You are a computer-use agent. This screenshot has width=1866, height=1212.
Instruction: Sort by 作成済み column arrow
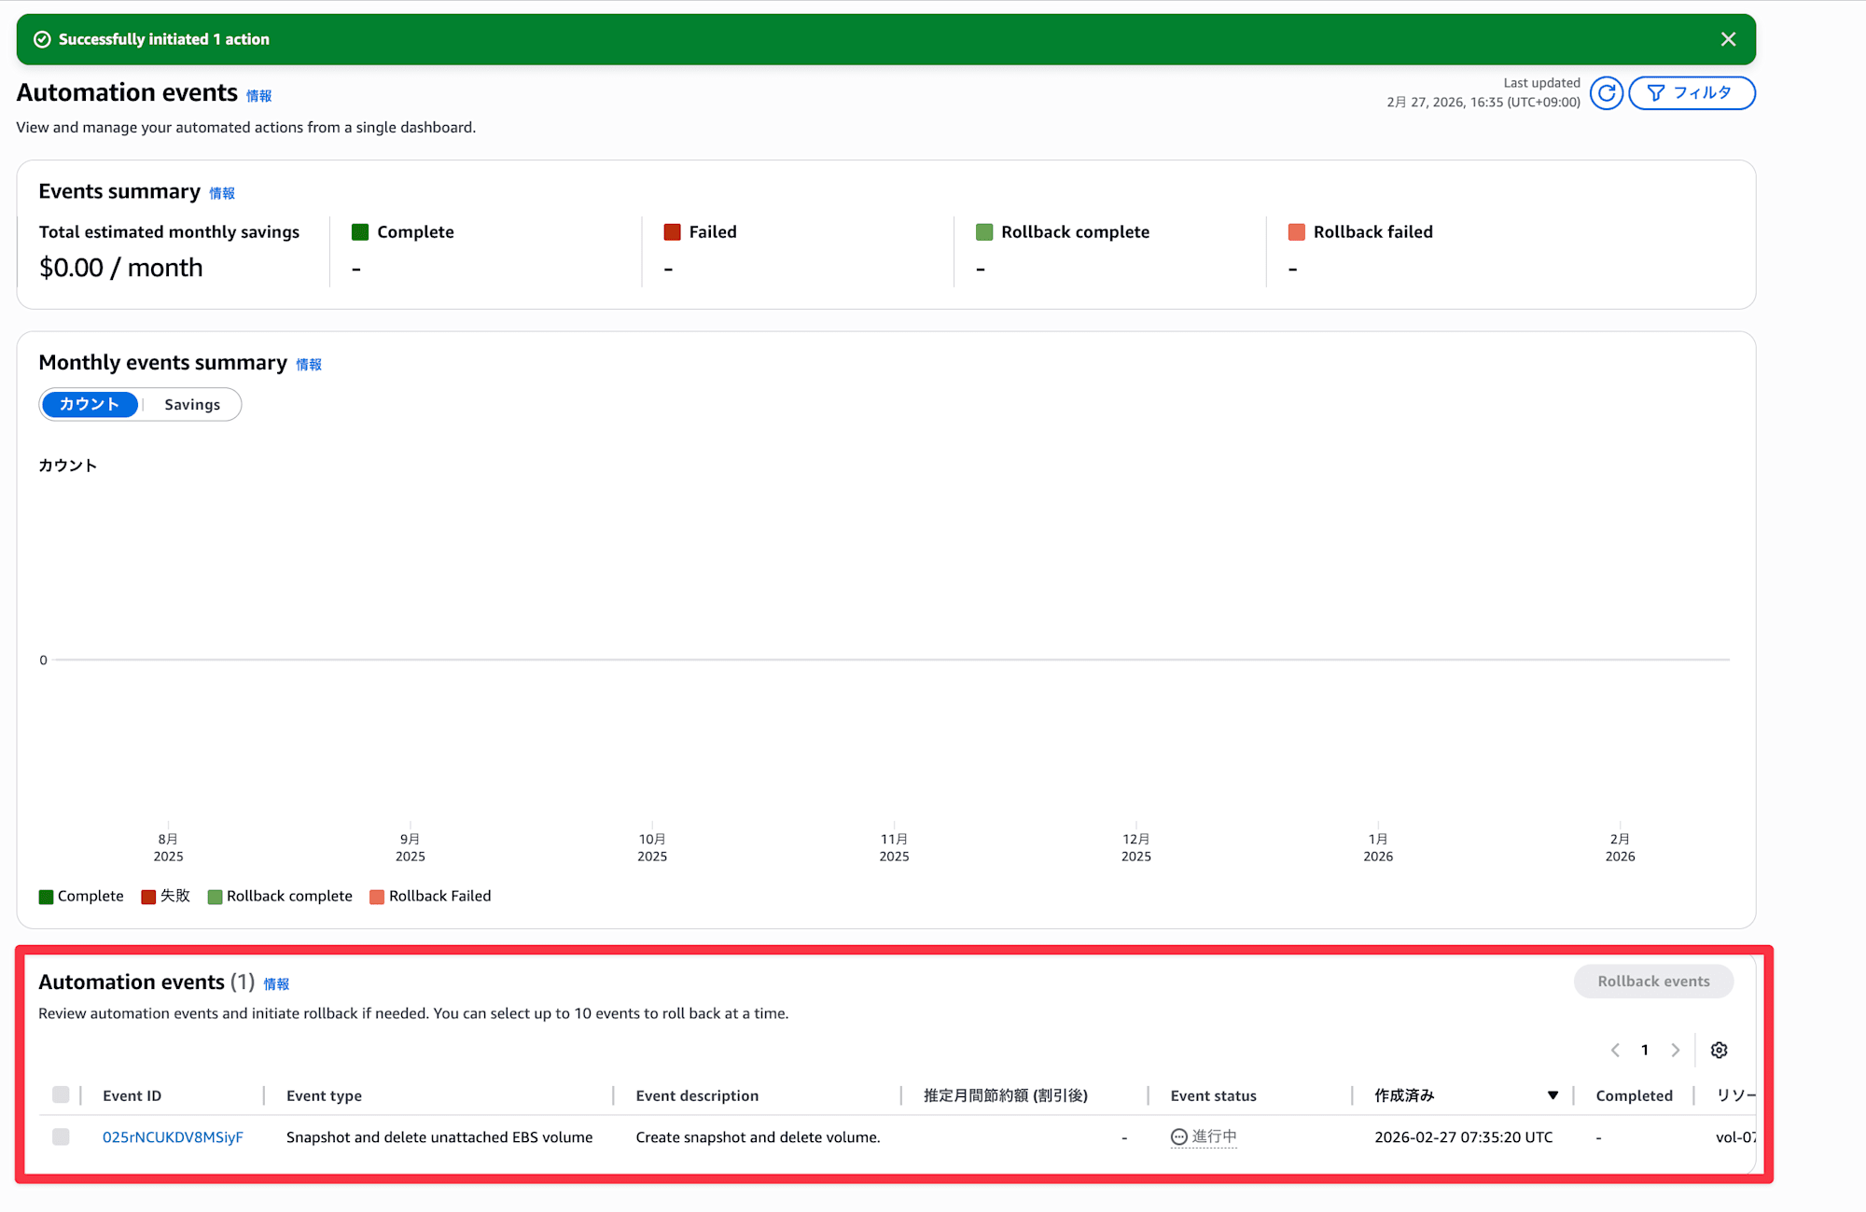coord(1553,1095)
